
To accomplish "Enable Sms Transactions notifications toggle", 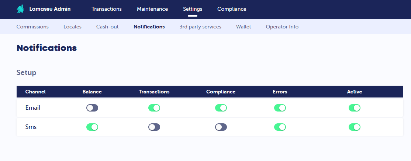I will 154,127.
